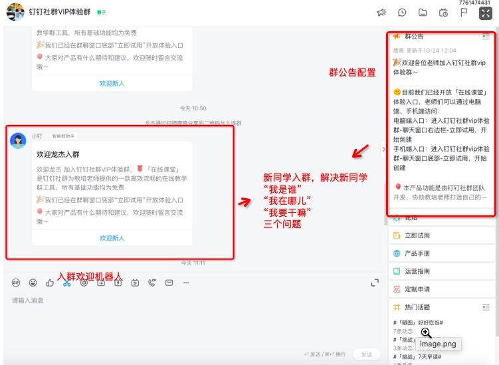
Task: Click the 发送 send button
Action: pyautogui.click(x=367, y=354)
